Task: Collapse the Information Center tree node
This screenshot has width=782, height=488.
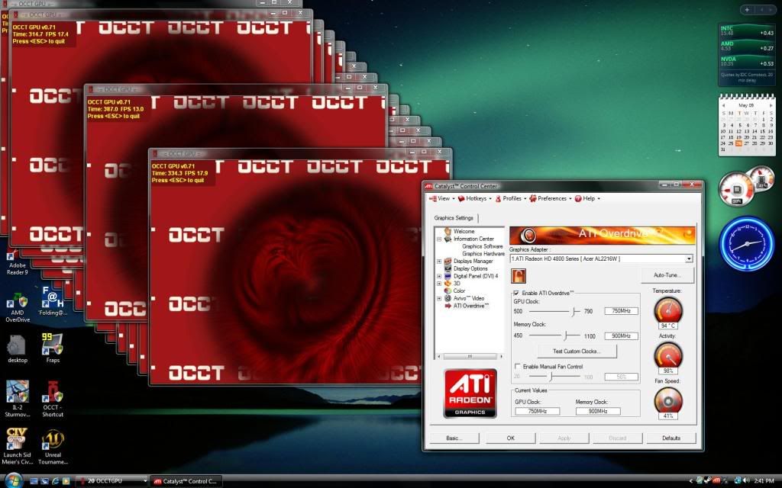Action: 439,239
